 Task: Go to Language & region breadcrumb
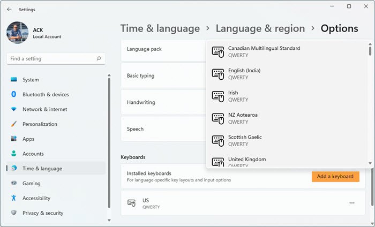[260, 28]
